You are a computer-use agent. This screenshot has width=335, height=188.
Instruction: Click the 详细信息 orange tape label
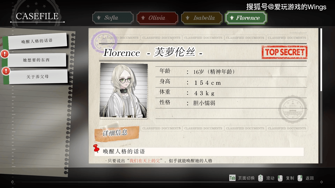click(116, 133)
